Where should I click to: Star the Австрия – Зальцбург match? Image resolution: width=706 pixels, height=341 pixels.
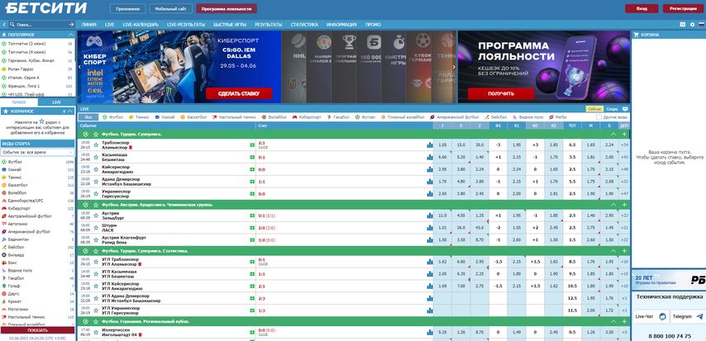coord(95,215)
